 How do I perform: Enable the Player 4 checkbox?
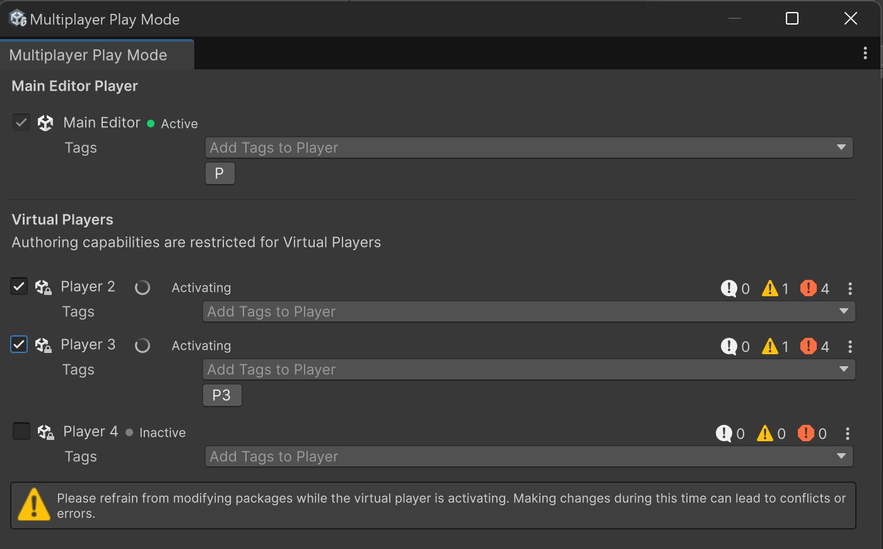tap(21, 431)
